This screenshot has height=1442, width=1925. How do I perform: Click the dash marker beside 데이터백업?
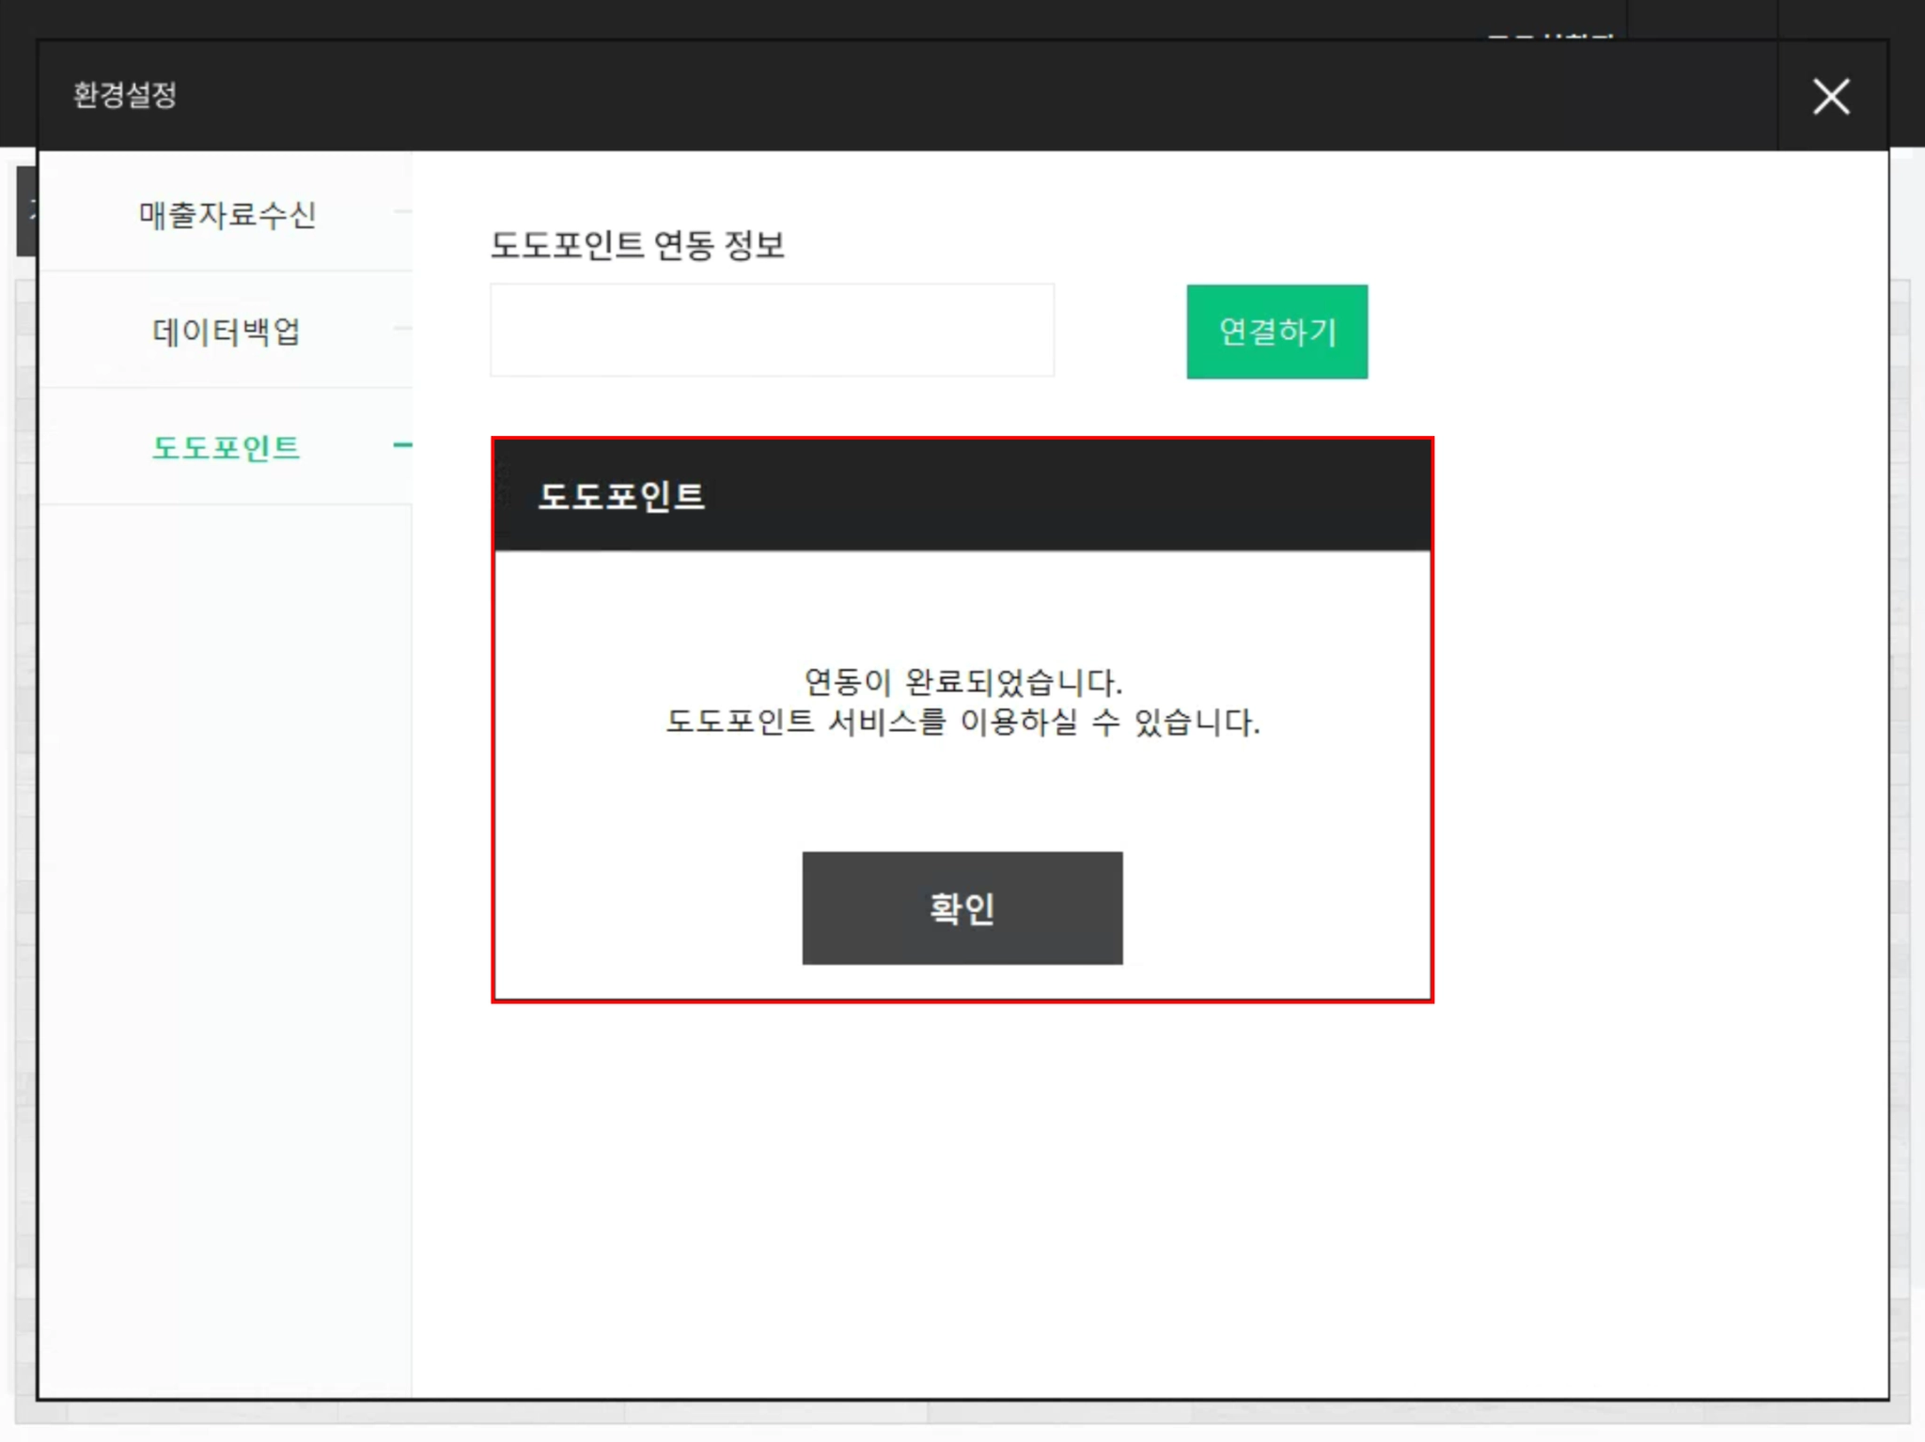pyautogui.click(x=402, y=329)
